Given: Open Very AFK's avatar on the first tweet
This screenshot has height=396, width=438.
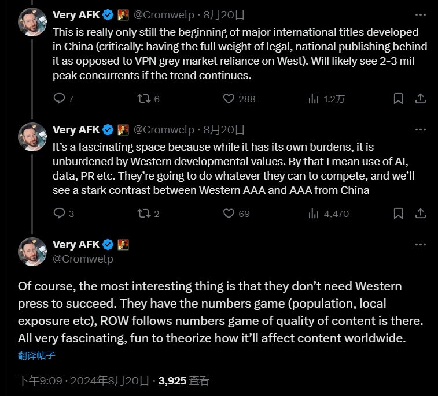Looking at the screenshot, I should (32, 23).
